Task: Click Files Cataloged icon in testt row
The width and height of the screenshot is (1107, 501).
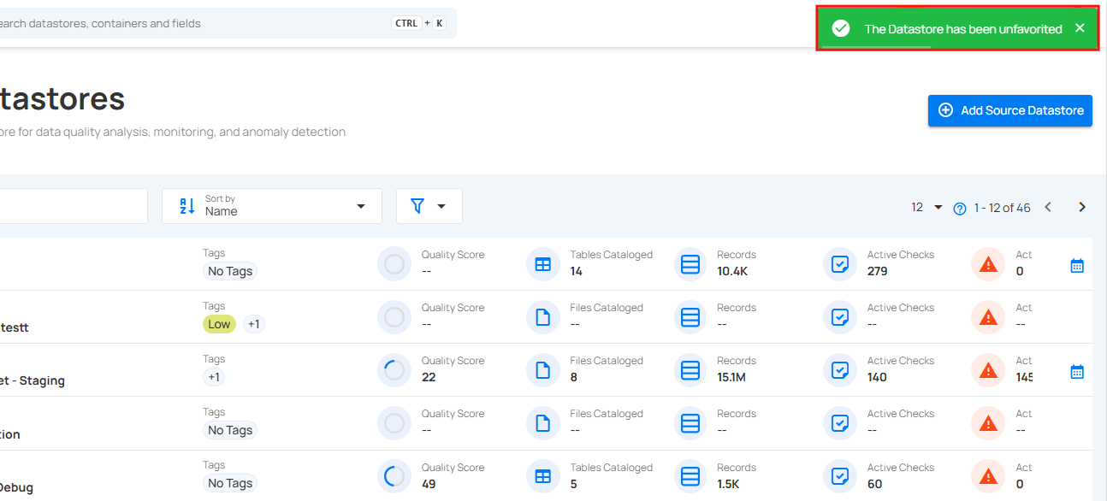Action: coord(542,317)
